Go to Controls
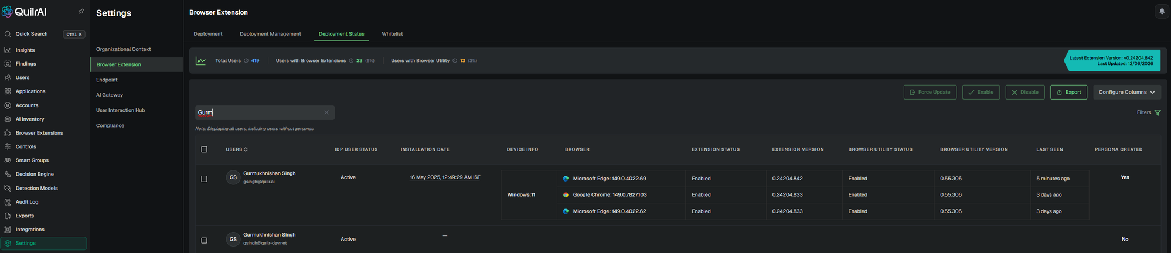Image resolution: width=1171 pixels, height=253 pixels. click(26, 147)
